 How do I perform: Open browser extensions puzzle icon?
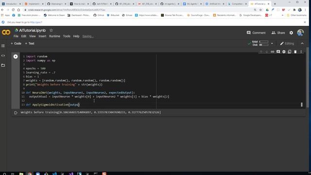pos(294,10)
